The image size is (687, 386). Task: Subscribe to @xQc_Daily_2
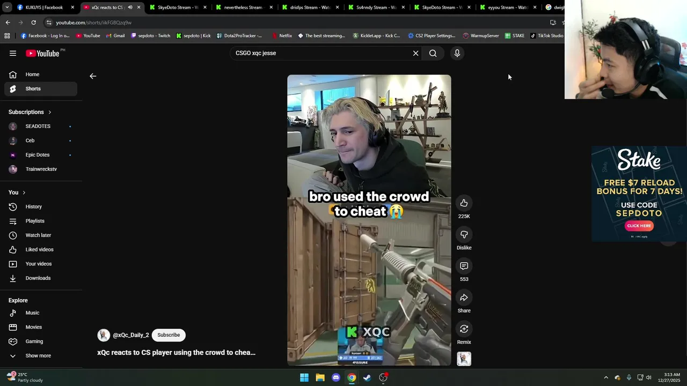click(169, 335)
